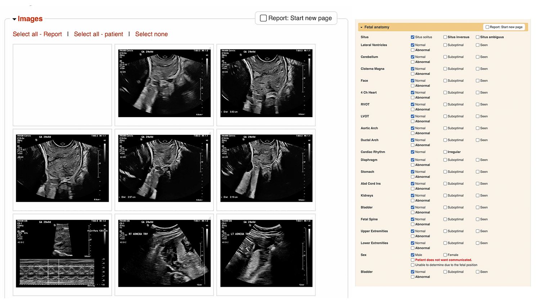Viewport: 540px width, 304px height.
Task: Mark LVOT as Abnormal
Action: (413, 121)
